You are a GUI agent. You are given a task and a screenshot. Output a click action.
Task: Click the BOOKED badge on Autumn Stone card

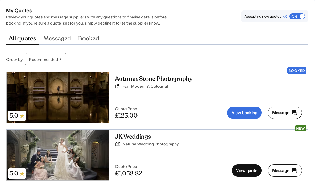point(297,71)
